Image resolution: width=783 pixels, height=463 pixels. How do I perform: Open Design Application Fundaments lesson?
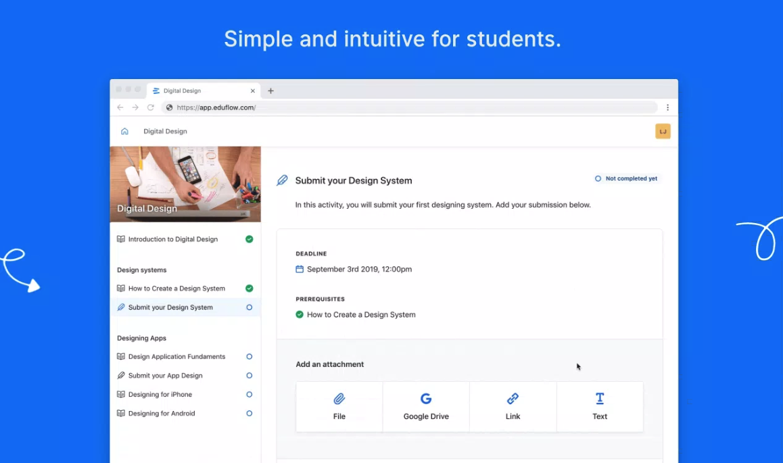coord(185,357)
